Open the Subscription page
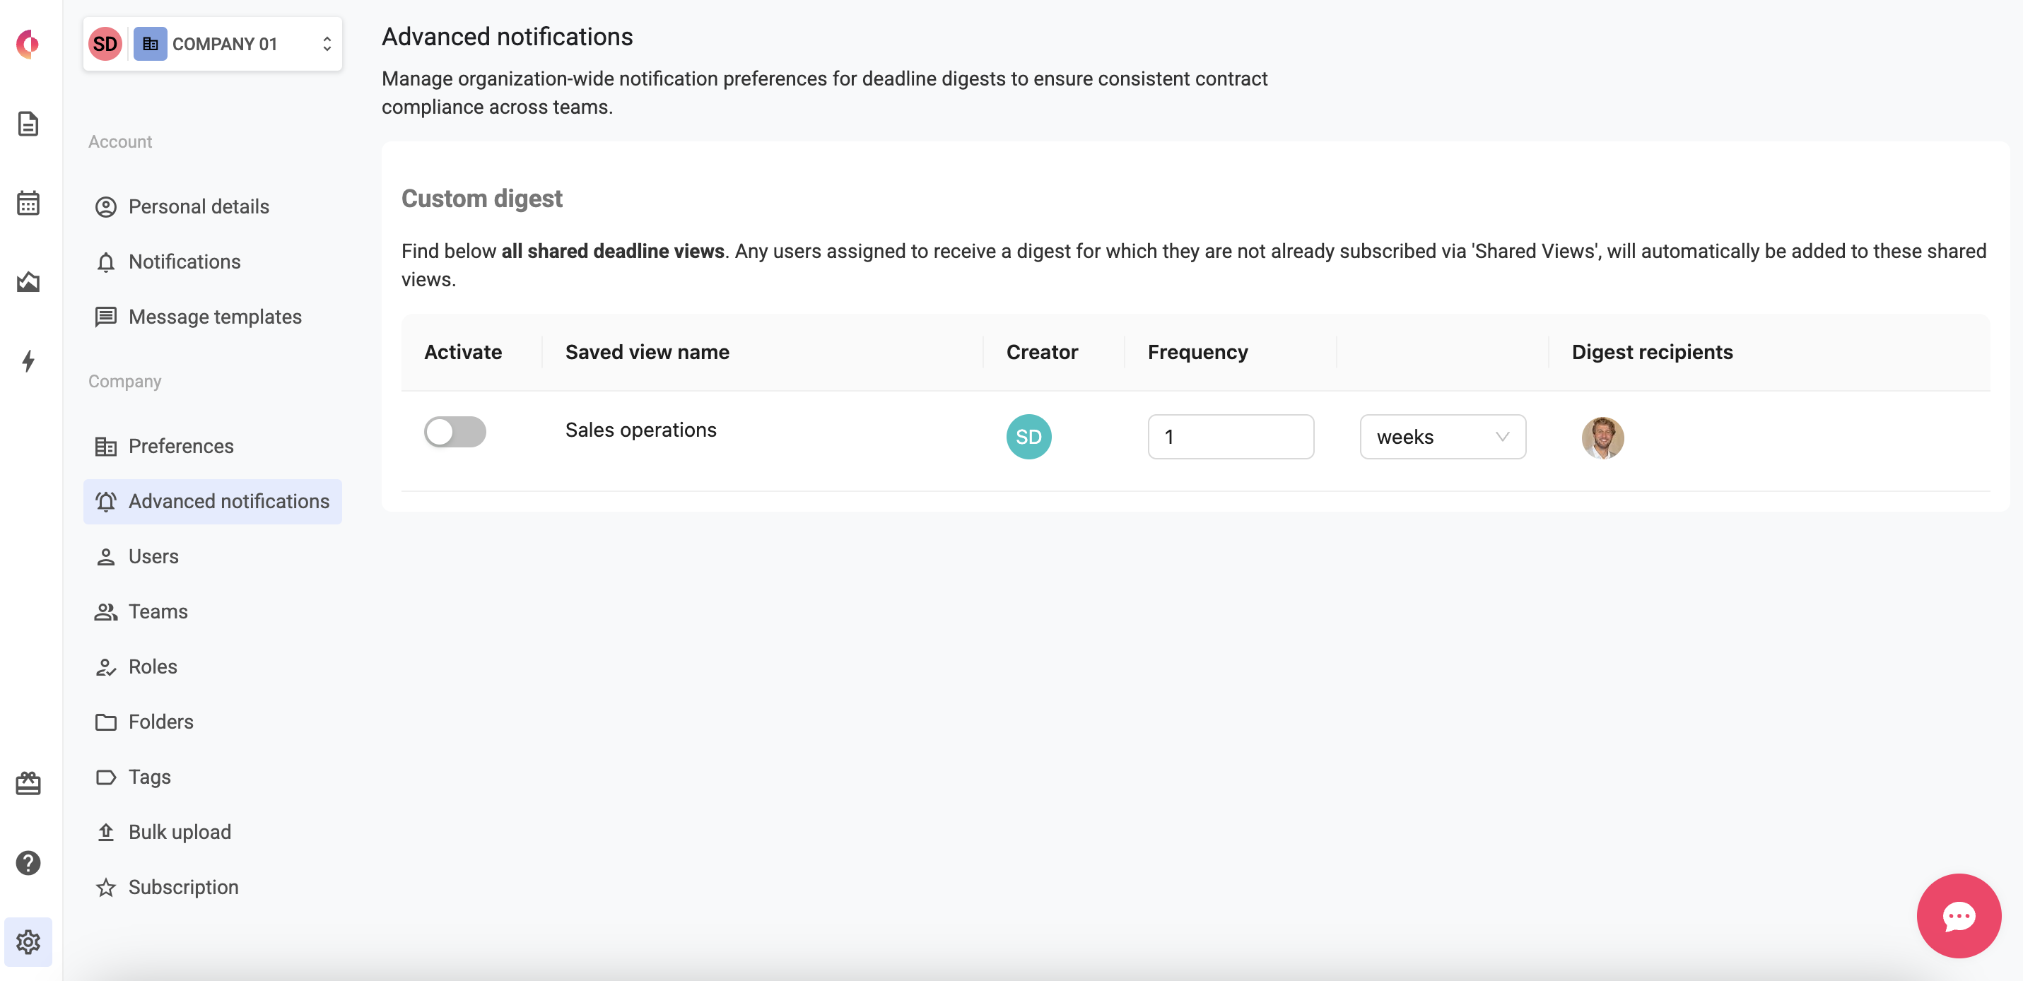Image resolution: width=2023 pixels, height=981 pixels. tap(212, 887)
